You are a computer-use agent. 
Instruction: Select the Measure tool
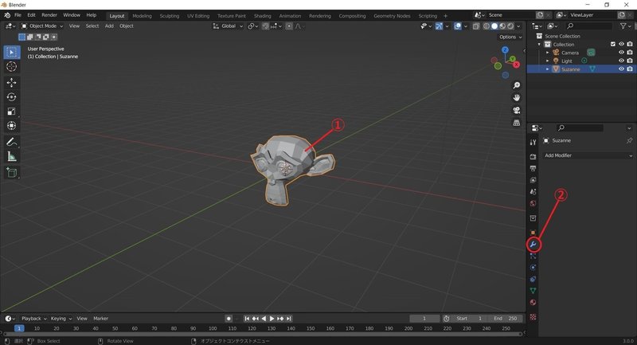click(11, 156)
